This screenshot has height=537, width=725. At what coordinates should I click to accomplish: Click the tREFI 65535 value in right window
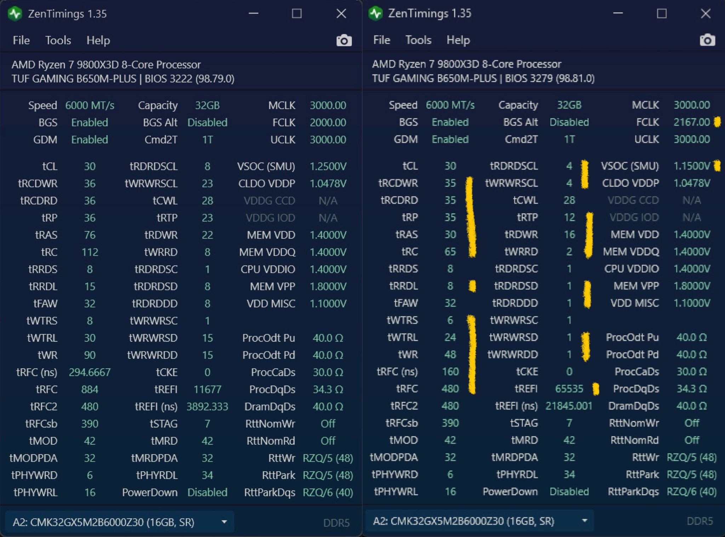point(569,389)
